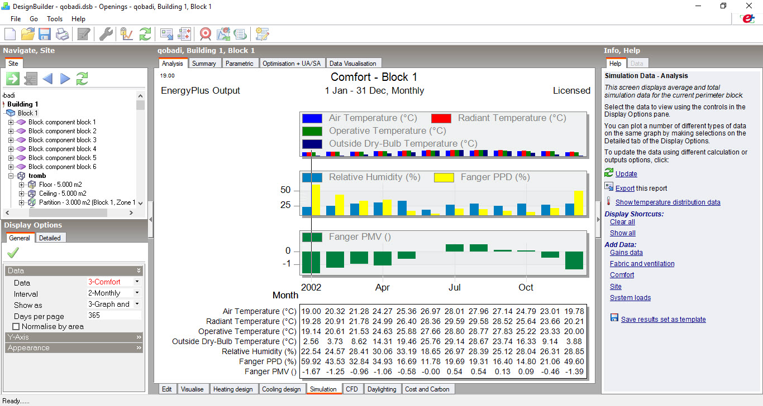Click the save floppy disk icon

pyautogui.click(x=45, y=34)
